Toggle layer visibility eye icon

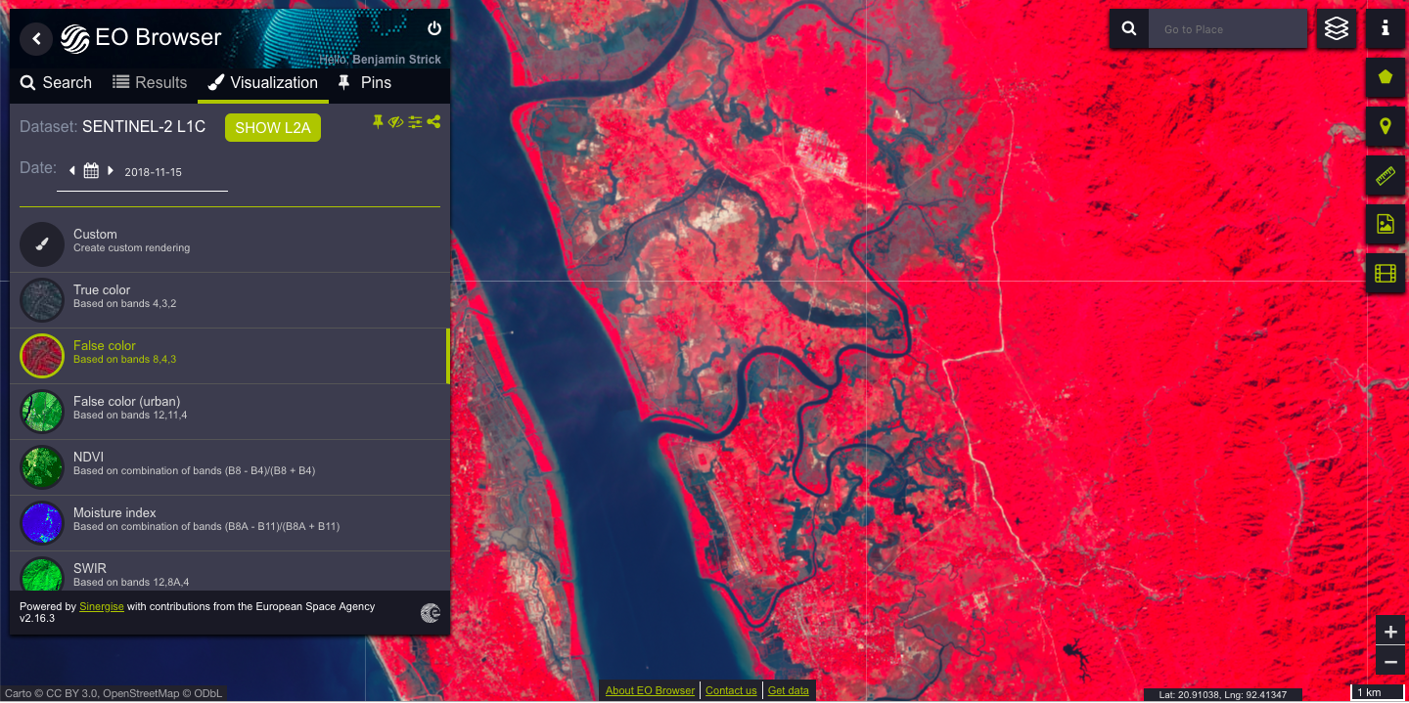(395, 122)
